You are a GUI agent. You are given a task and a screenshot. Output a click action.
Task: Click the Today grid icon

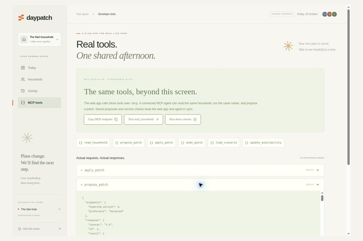pos(23,68)
